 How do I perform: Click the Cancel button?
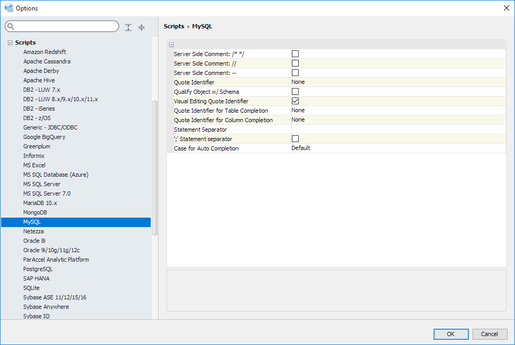pos(489,334)
